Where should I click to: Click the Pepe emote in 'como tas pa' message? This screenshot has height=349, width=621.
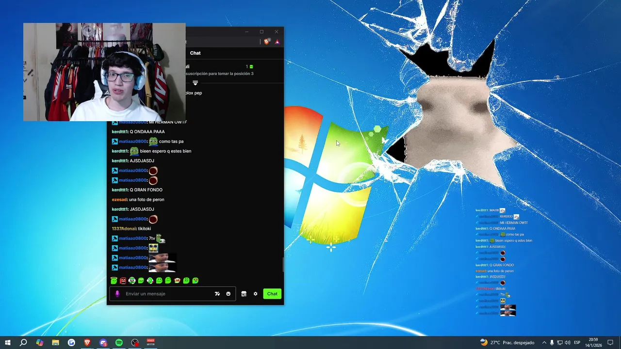pos(153,141)
